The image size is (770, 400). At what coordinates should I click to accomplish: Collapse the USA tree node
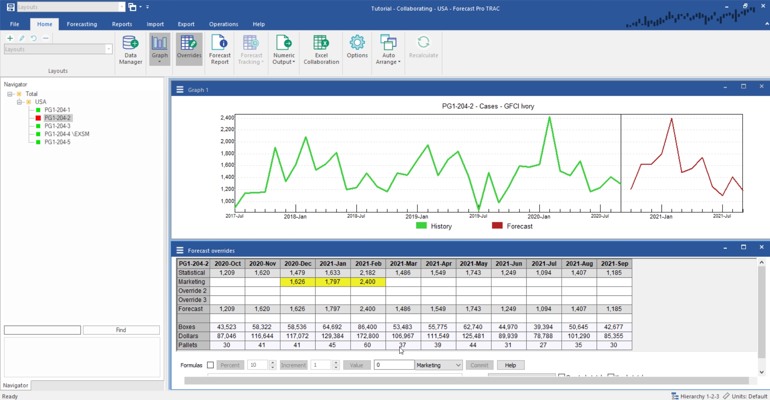19,102
